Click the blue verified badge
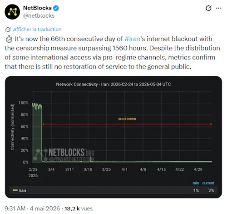 point(56,8)
